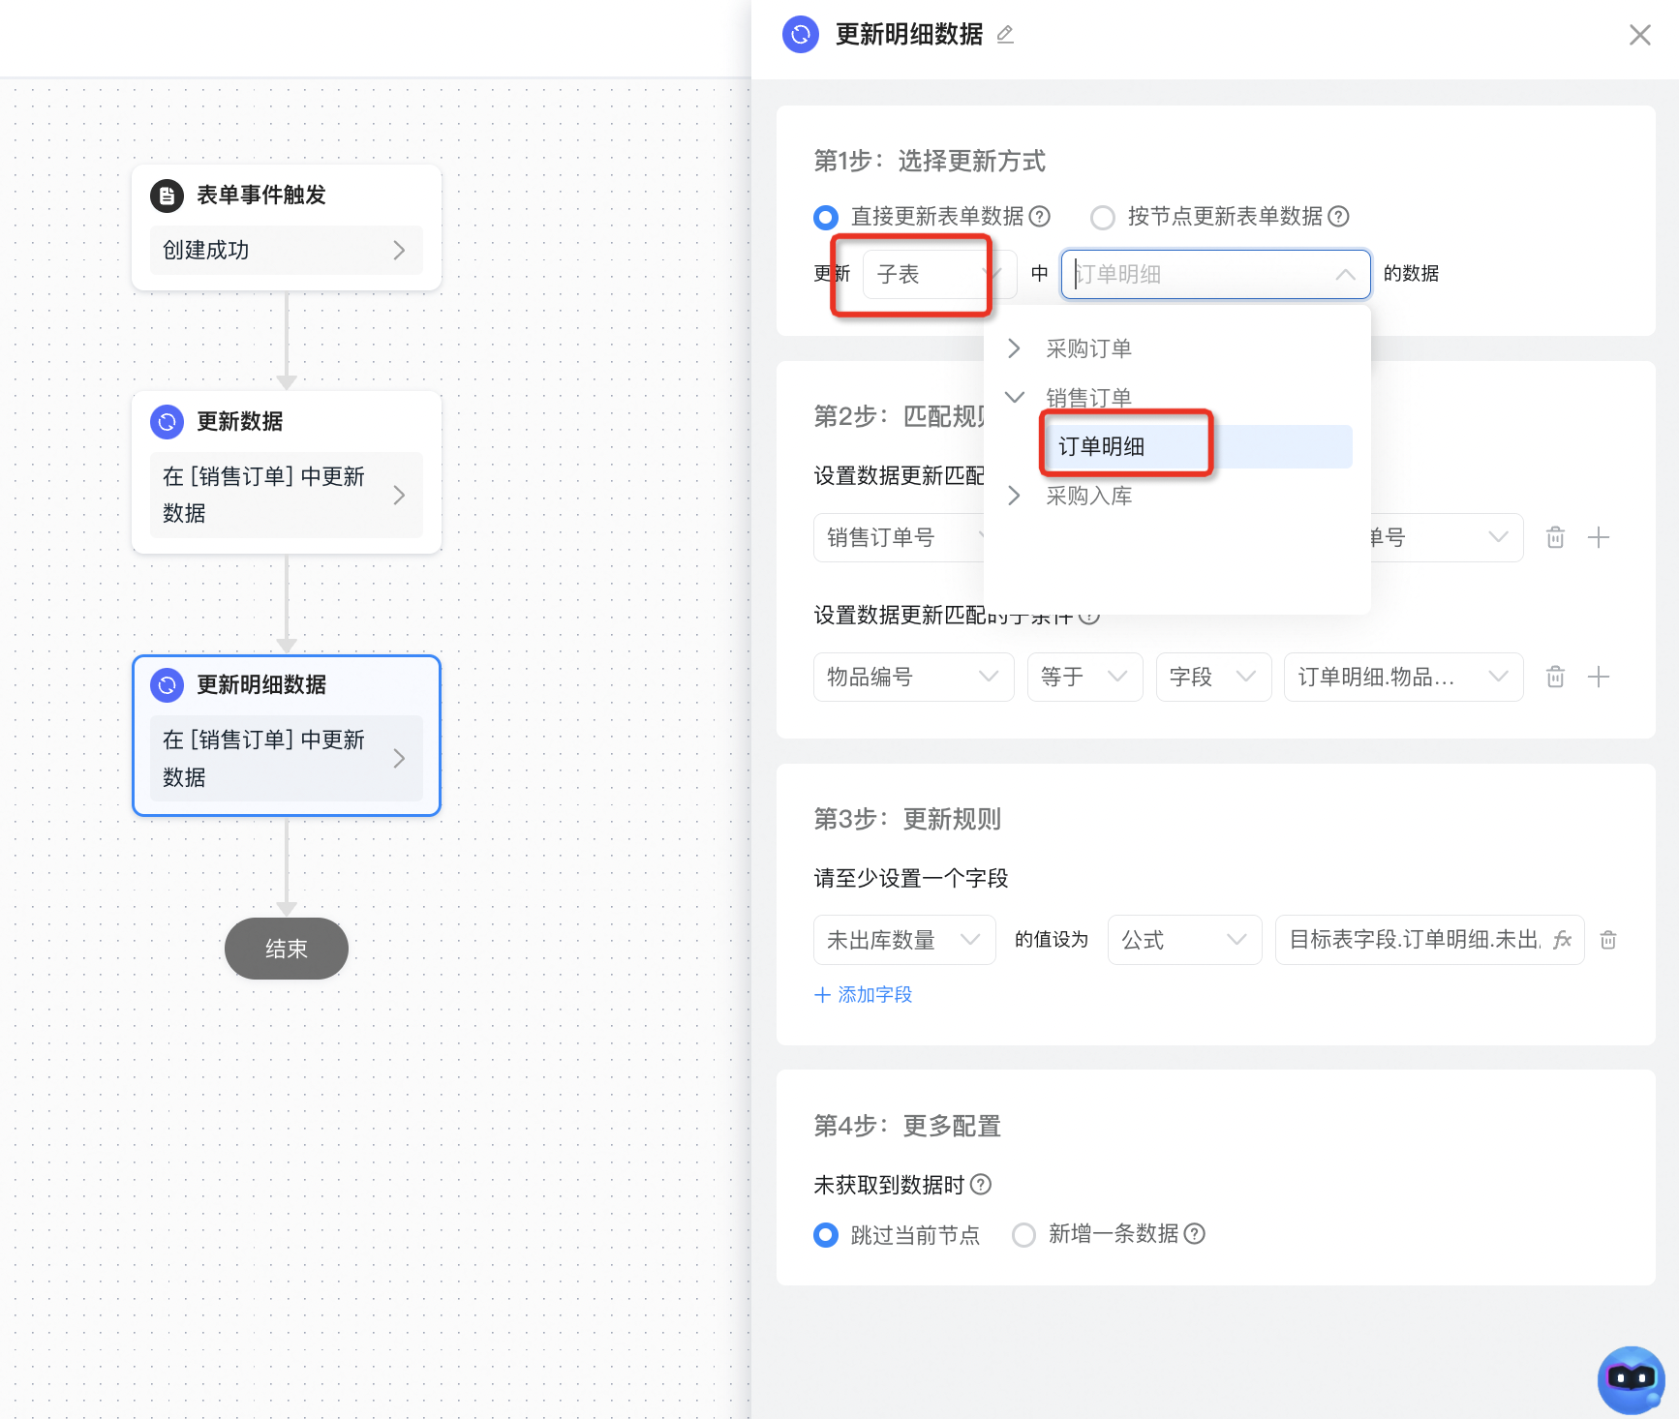
Task: Expand the 采购订单 tree node
Action: click(x=1014, y=348)
